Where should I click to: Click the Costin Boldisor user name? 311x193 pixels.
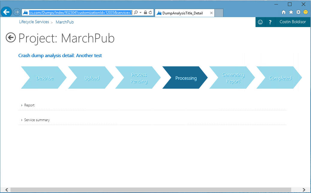pyautogui.click(x=293, y=22)
